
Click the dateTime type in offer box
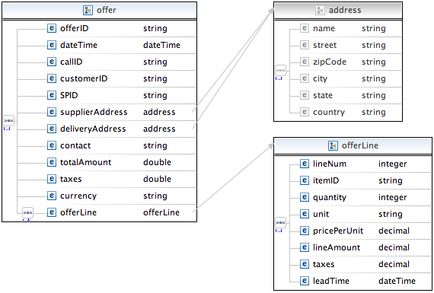(x=161, y=45)
